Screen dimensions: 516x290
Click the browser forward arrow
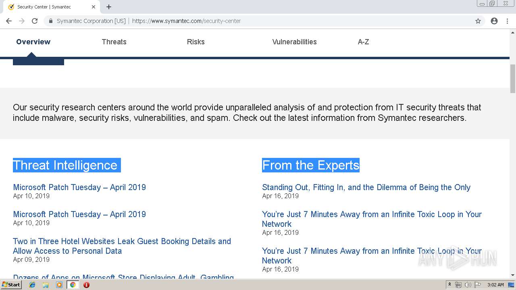(x=22, y=21)
